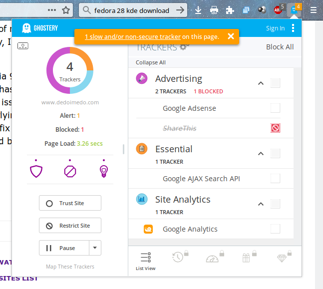Bookmark this page with star icon
This screenshot has width=323, height=289.
pyautogui.click(x=66, y=10)
